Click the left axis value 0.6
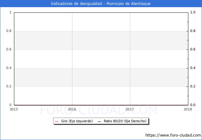 tap(9, 49)
